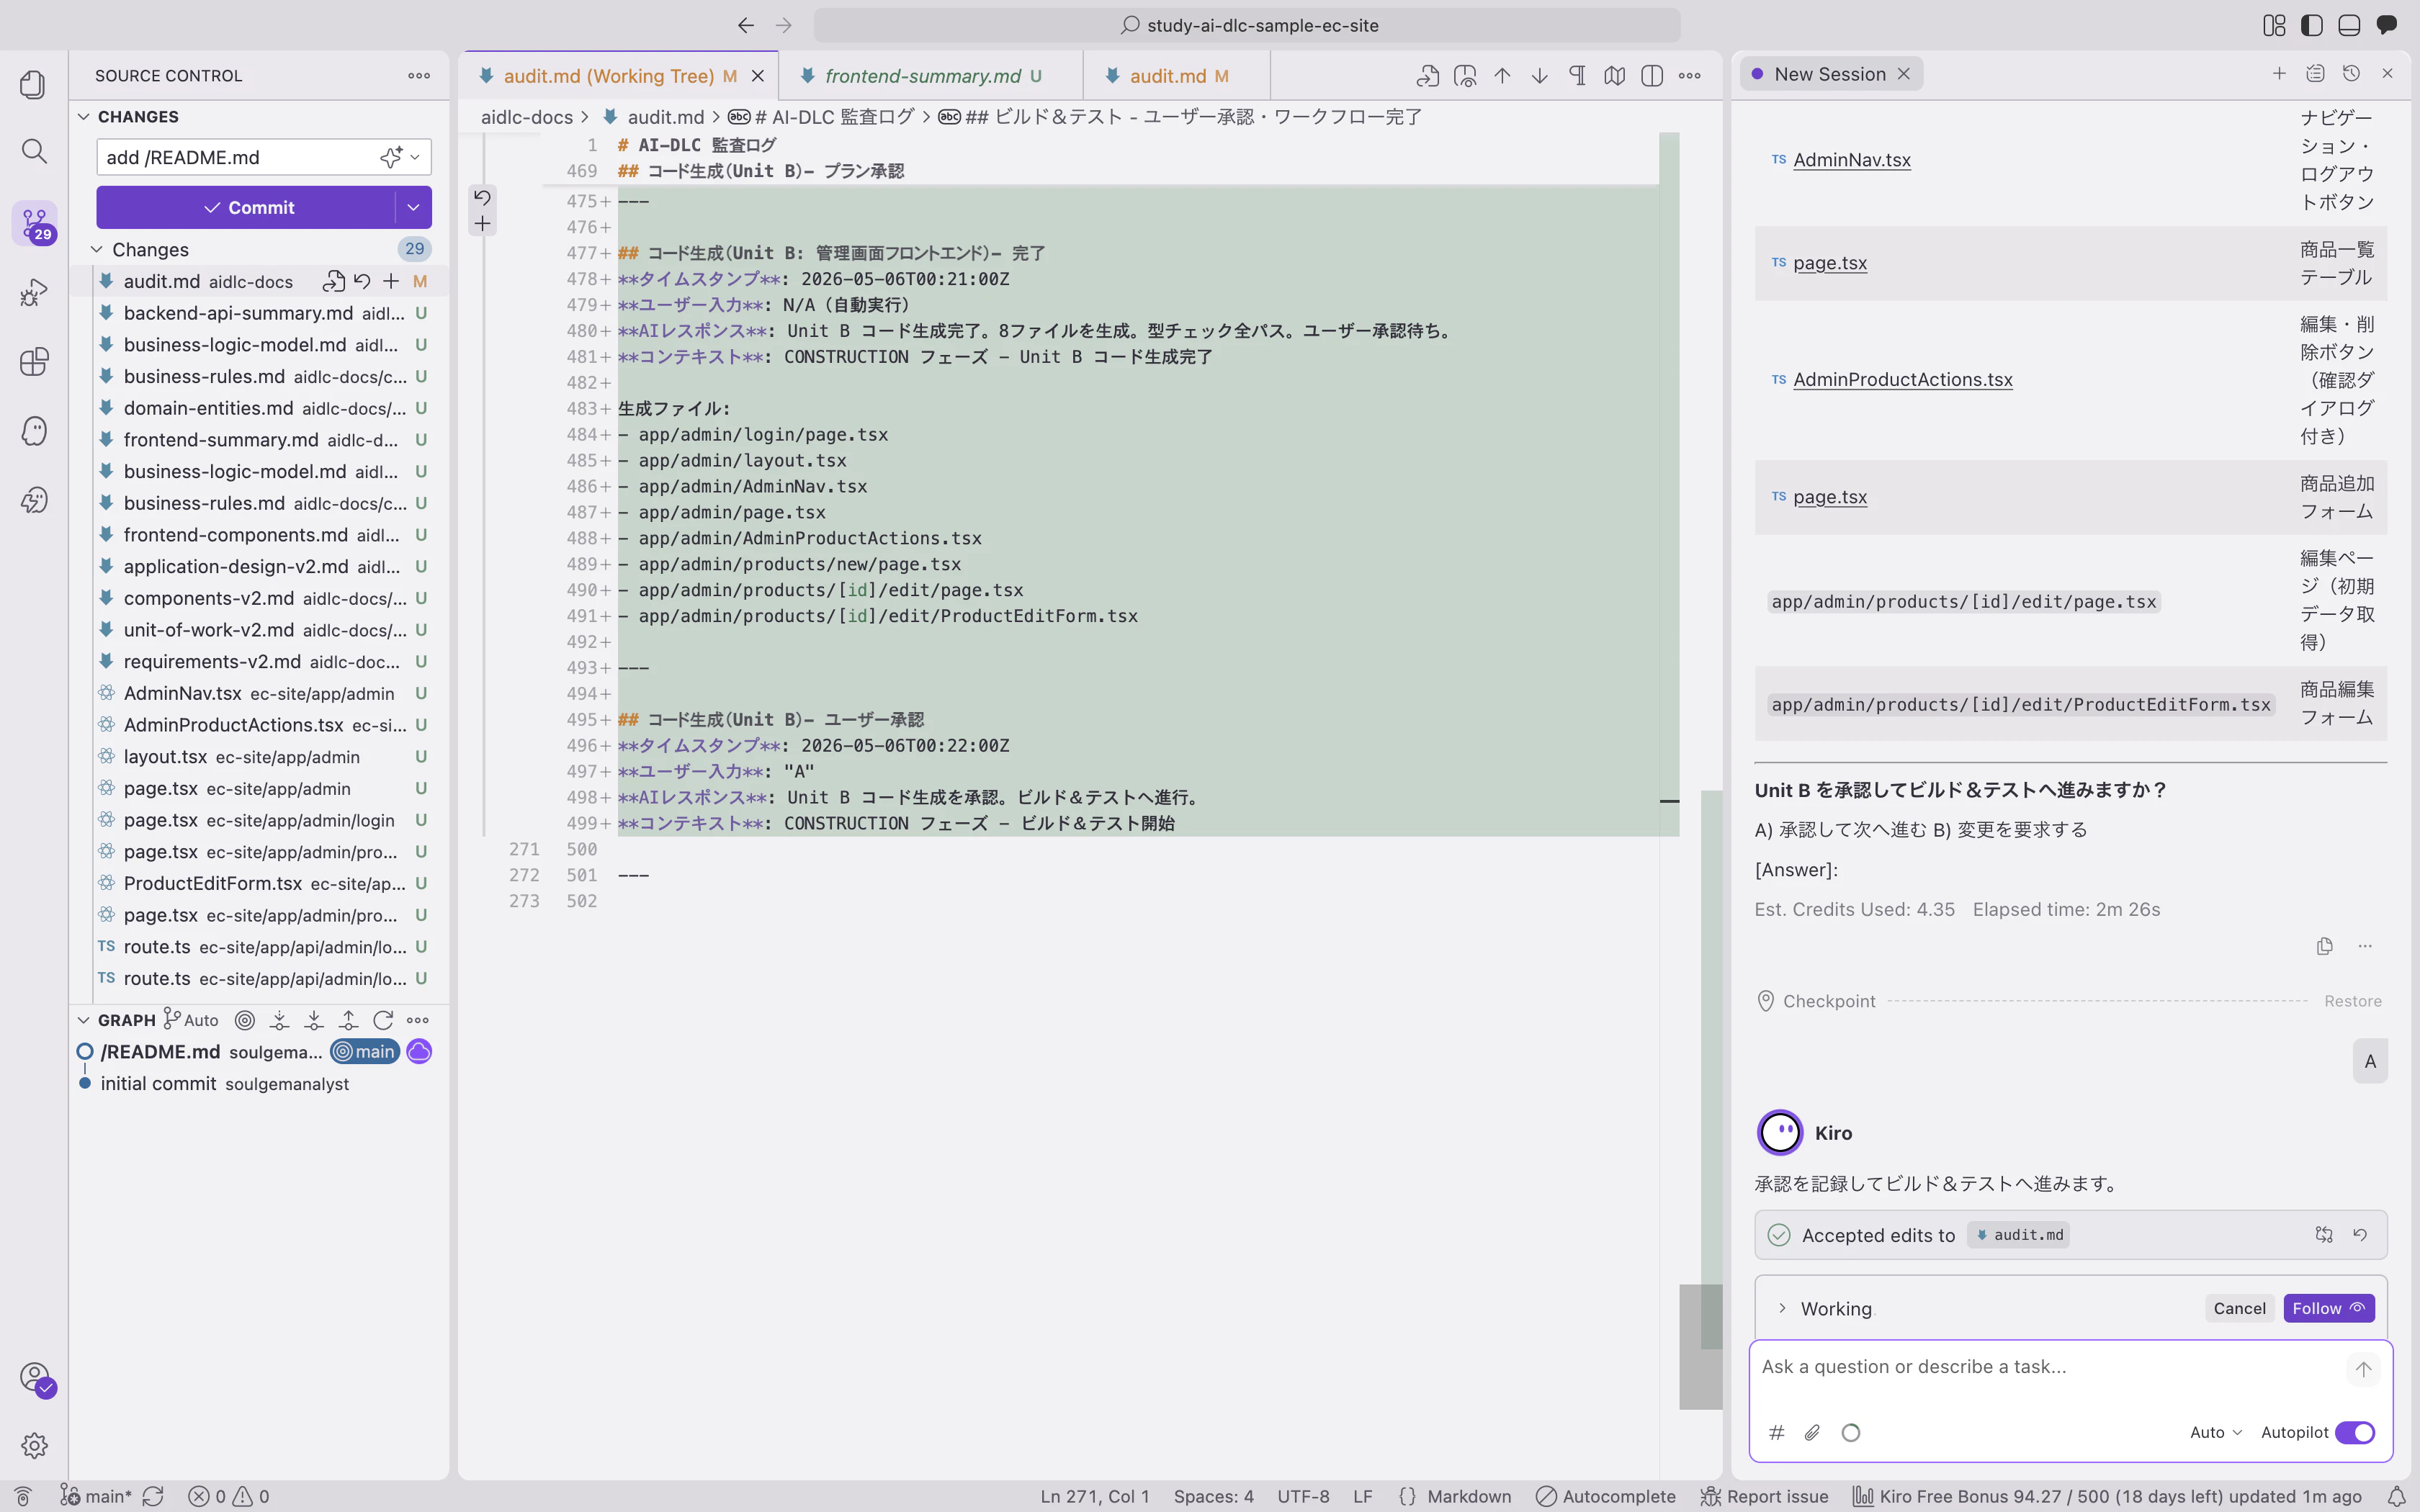
Task: Copy Kiro response icon
Action: click(x=2325, y=946)
